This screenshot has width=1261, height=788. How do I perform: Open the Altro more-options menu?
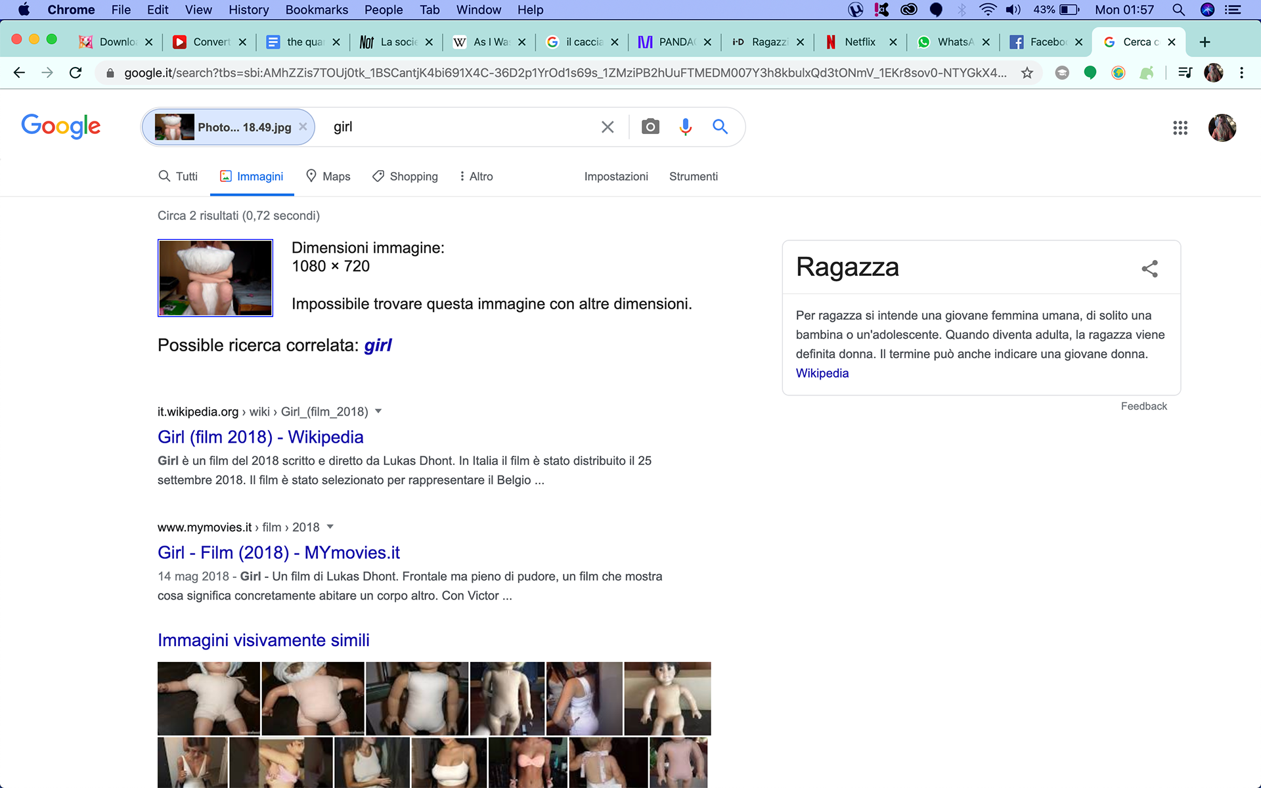[x=476, y=177]
